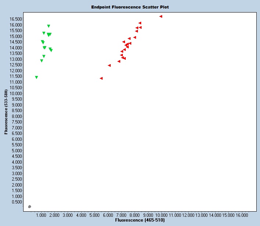Click the gray data point near the origin

[x=29, y=206]
